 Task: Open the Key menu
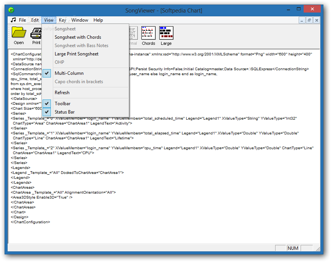(x=62, y=20)
